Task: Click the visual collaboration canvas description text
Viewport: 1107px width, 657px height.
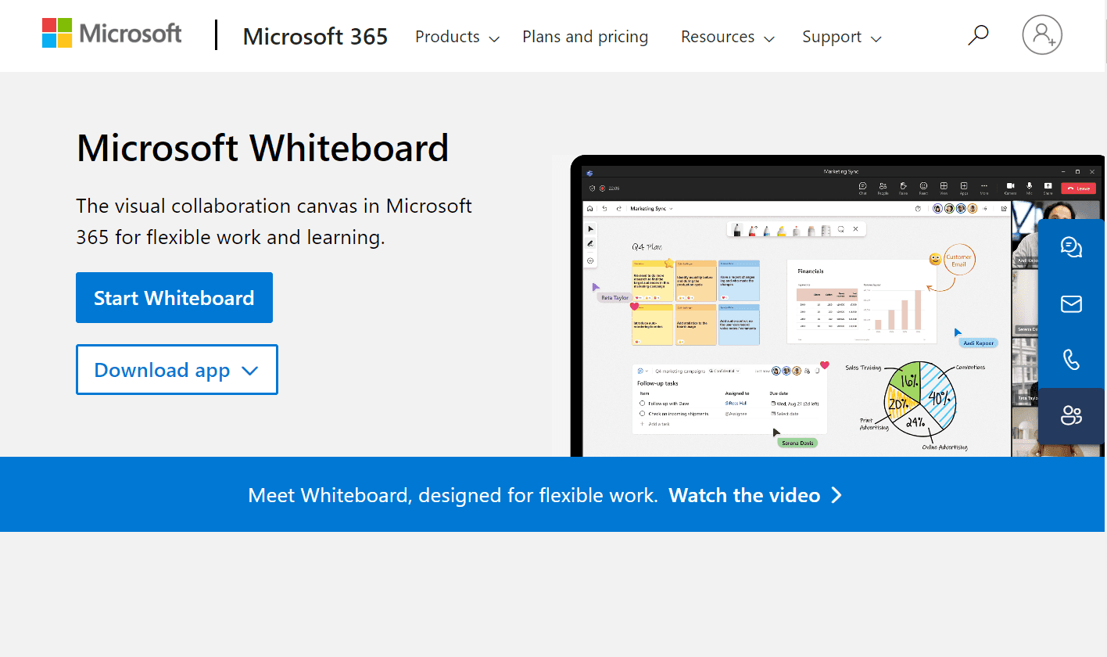Action: 274,221
